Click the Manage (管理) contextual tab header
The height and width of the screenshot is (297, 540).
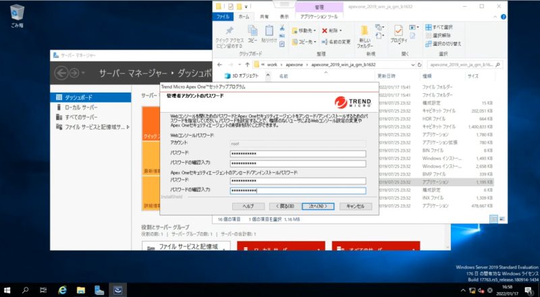tap(319, 7)
